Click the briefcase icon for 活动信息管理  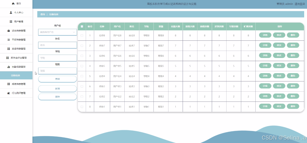click(9, 30)
